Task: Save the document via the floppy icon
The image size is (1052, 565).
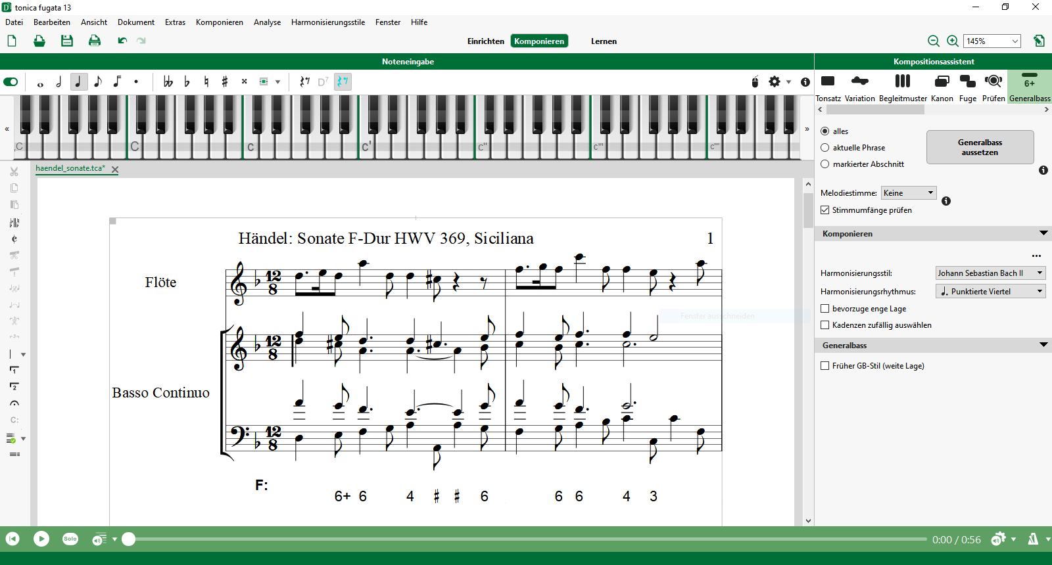Action: 67,41
